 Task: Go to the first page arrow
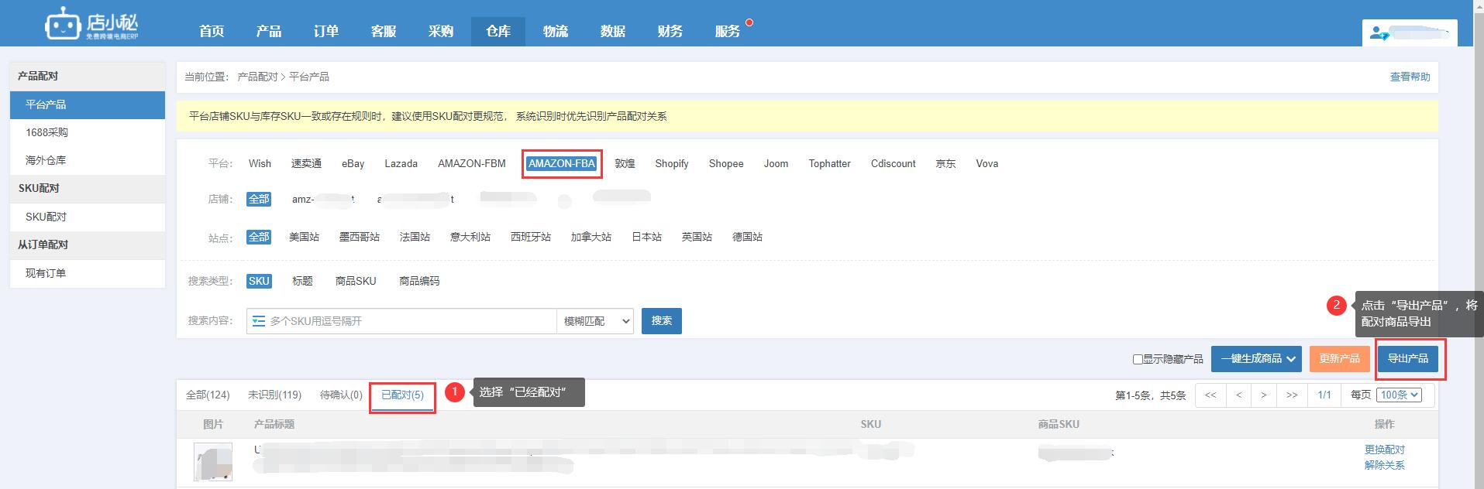pyautogui.click(x=1210, y=395)
